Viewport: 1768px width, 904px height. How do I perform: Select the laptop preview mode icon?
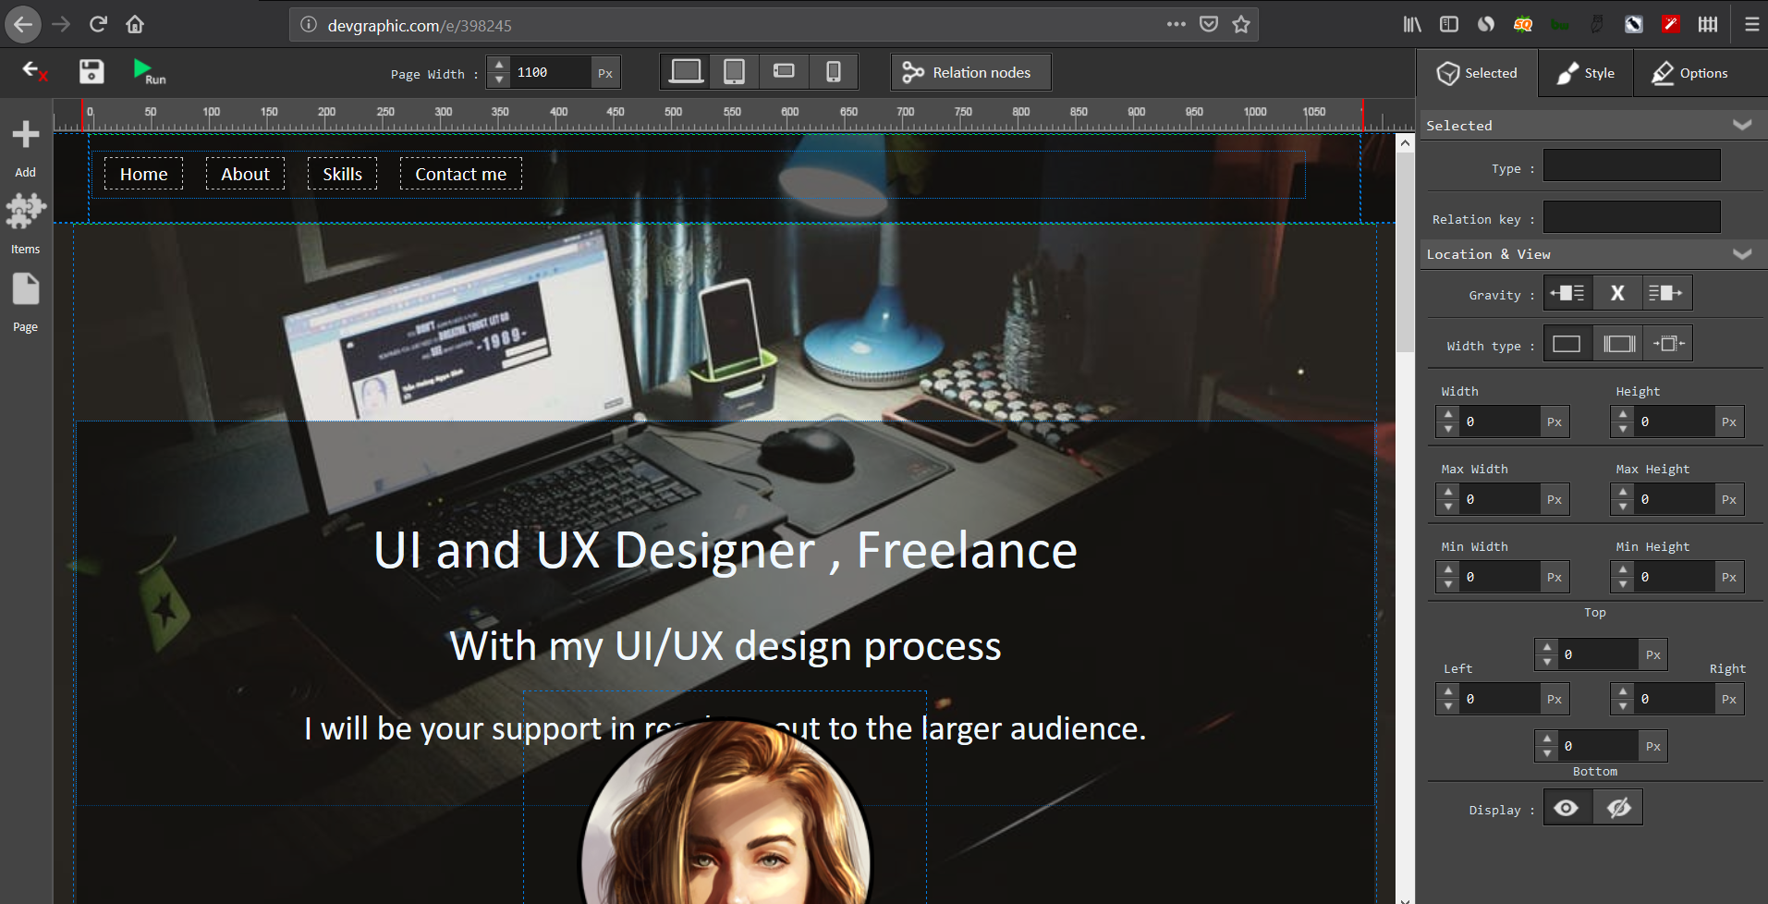[685, 71]
